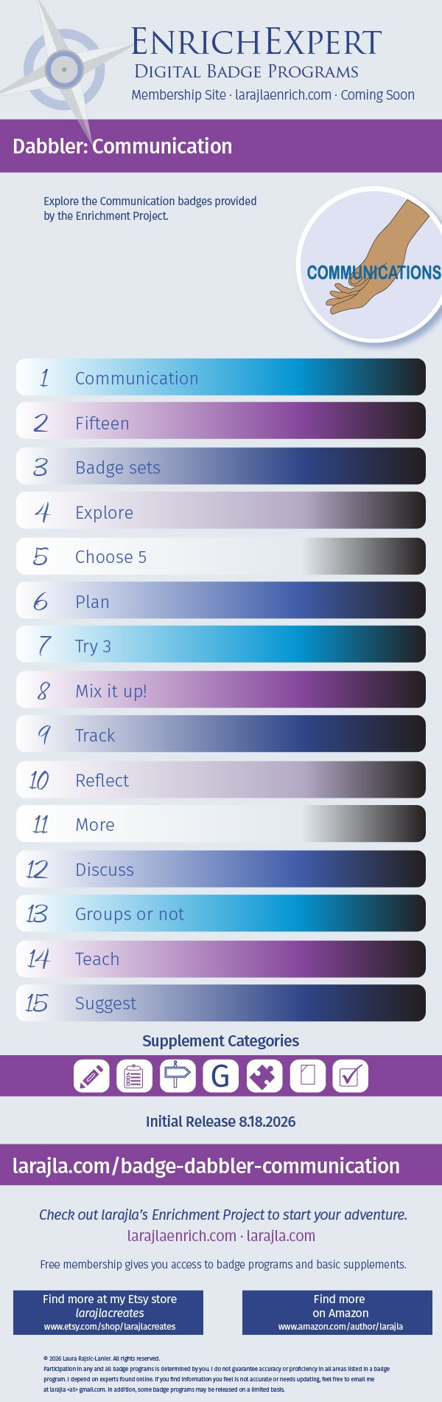Open the Etsy store larajlacreates button
The height and width of the screenshot is (1402, 442).
click(109, 1312)
